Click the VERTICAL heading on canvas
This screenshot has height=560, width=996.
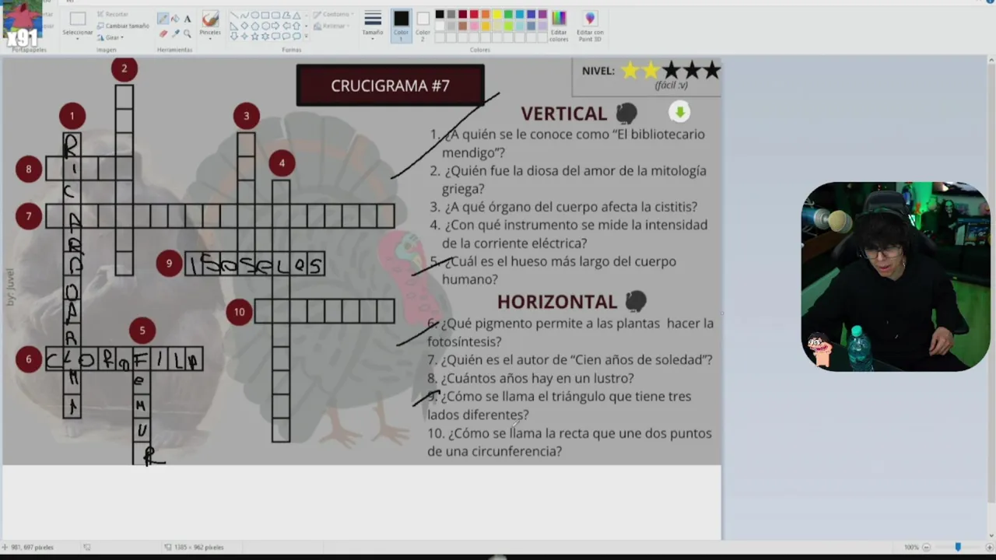563,114
